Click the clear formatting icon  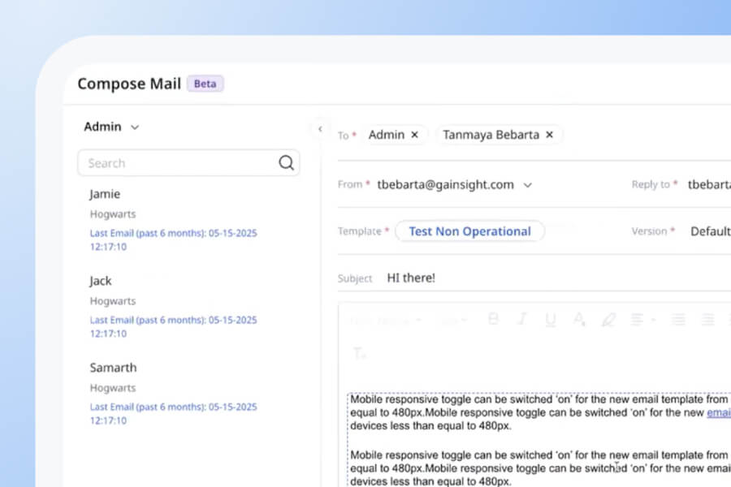[x=360, y=353]
